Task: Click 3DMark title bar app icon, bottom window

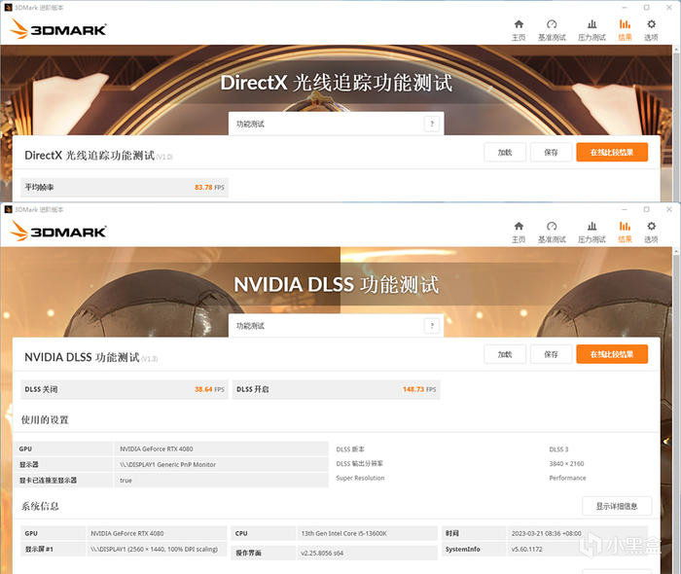Action: pos(8,209)
